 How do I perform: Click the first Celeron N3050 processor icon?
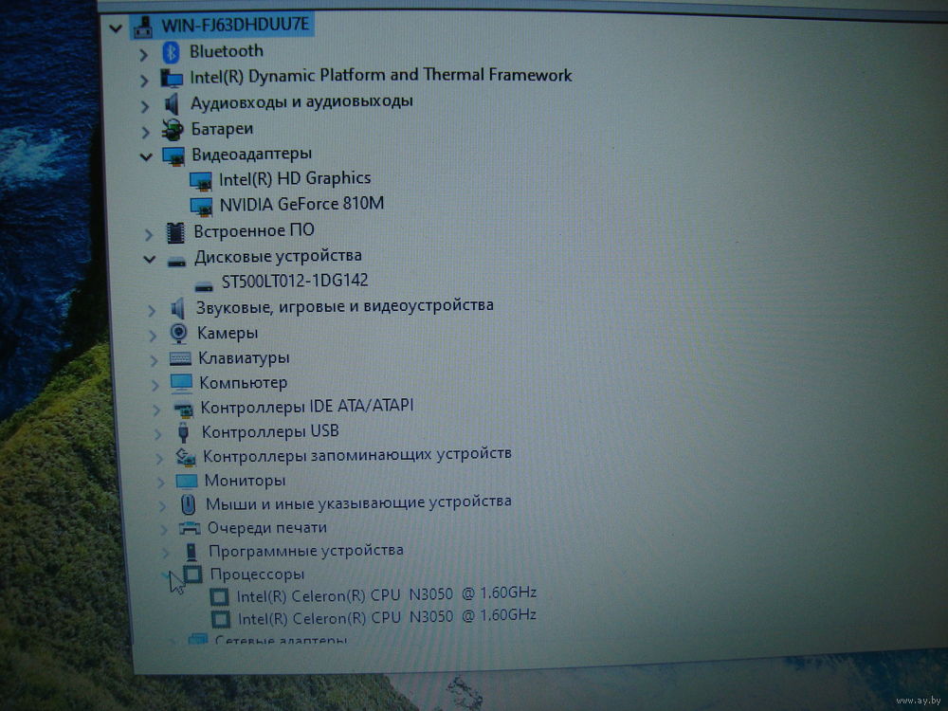click(220, 597)
